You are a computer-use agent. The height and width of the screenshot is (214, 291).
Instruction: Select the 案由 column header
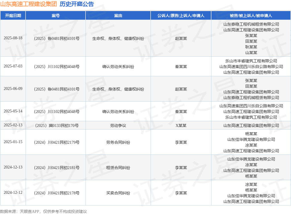[x=118, y=16]
